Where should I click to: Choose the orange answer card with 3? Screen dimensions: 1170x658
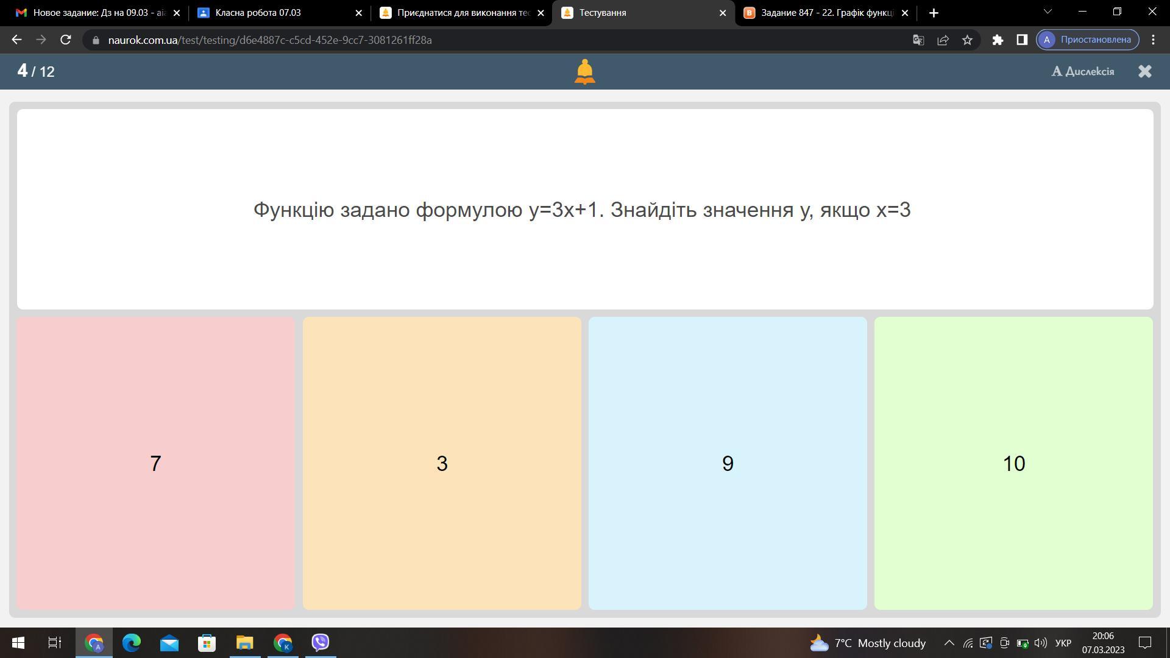tap(442, 463)
